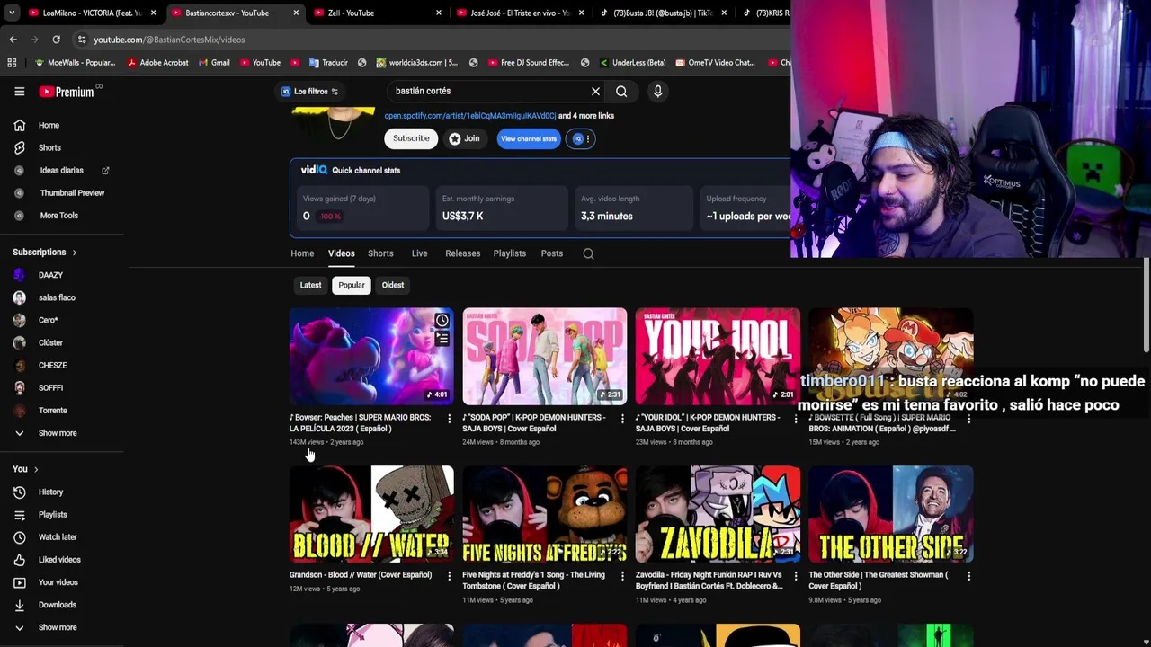
Task: Select the Latest sort chip
Action: [x=310, y=285]
